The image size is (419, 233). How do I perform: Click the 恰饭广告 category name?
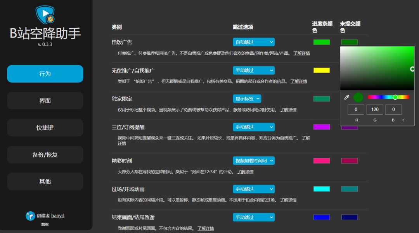pos(121,42)
